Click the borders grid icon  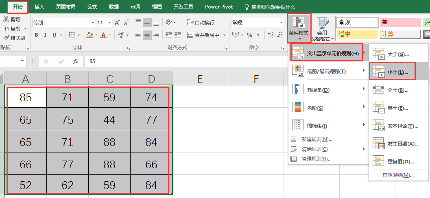(x=72, y=35)
